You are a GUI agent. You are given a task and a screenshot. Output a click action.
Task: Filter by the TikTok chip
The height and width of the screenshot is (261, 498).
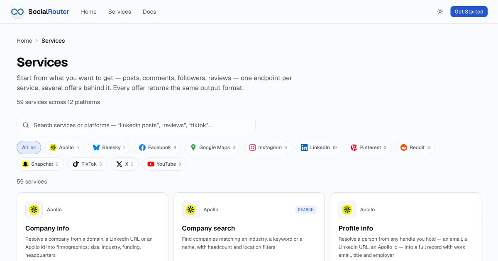(87, 164)
